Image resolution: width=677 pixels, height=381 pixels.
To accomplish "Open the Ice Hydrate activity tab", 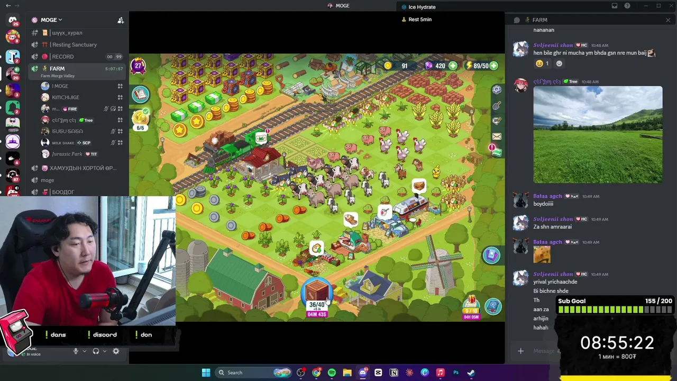I will click(418, 7).
